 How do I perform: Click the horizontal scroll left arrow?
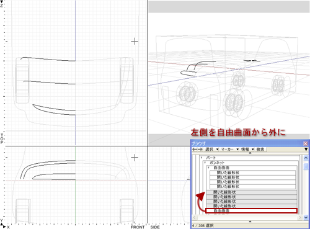195,217
